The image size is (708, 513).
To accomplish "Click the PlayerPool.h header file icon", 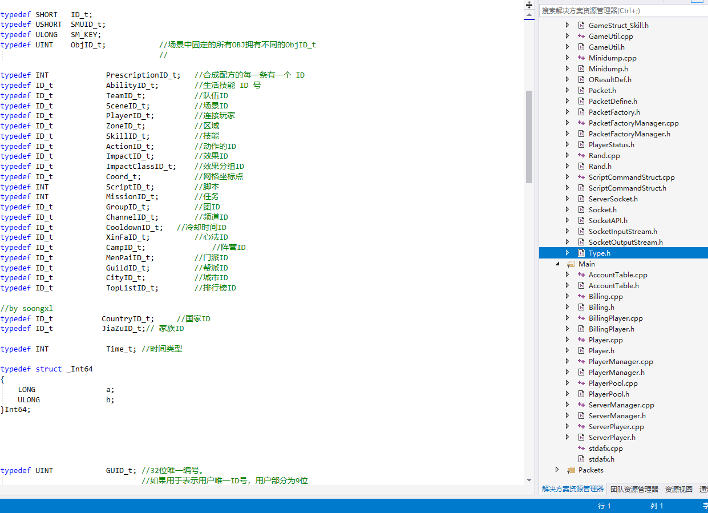I will pos(581,394).
